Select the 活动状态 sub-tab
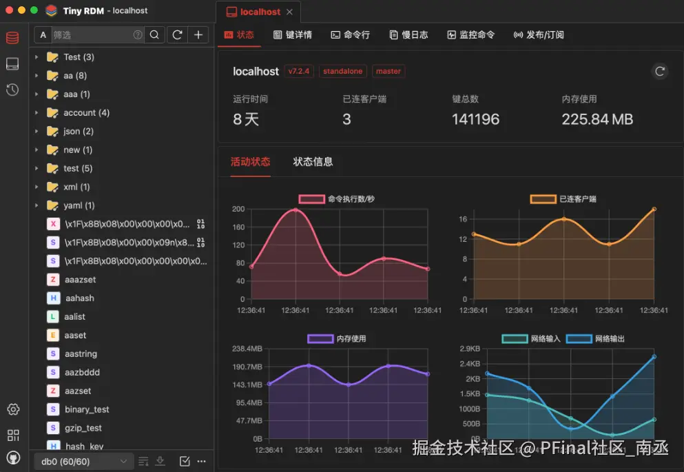684x472 pixels. point(251,162)
